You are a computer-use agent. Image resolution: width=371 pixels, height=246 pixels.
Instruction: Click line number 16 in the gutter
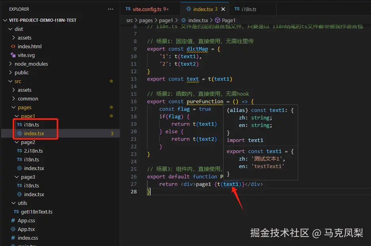point(134,102)
